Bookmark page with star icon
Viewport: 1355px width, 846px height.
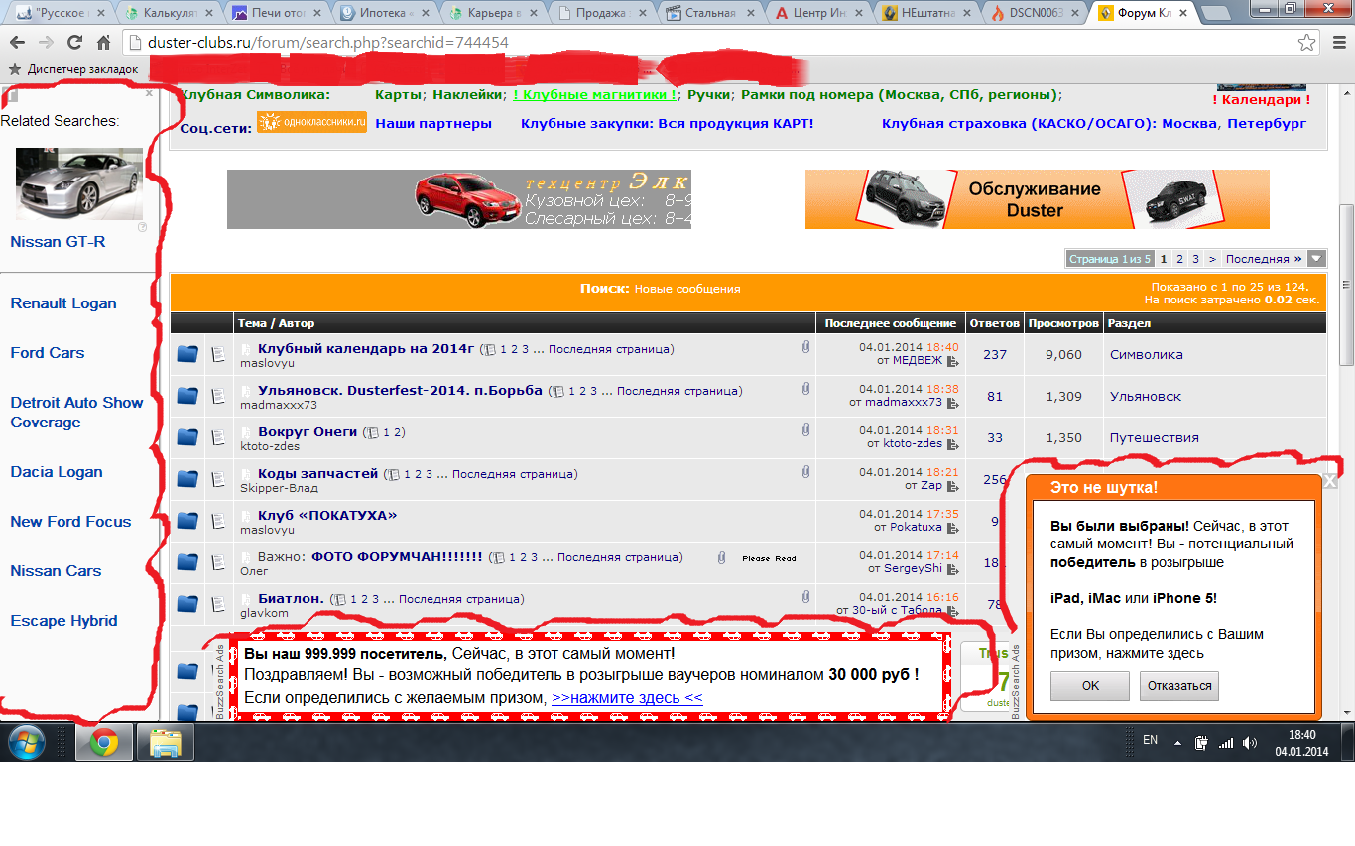[1307, 43]
